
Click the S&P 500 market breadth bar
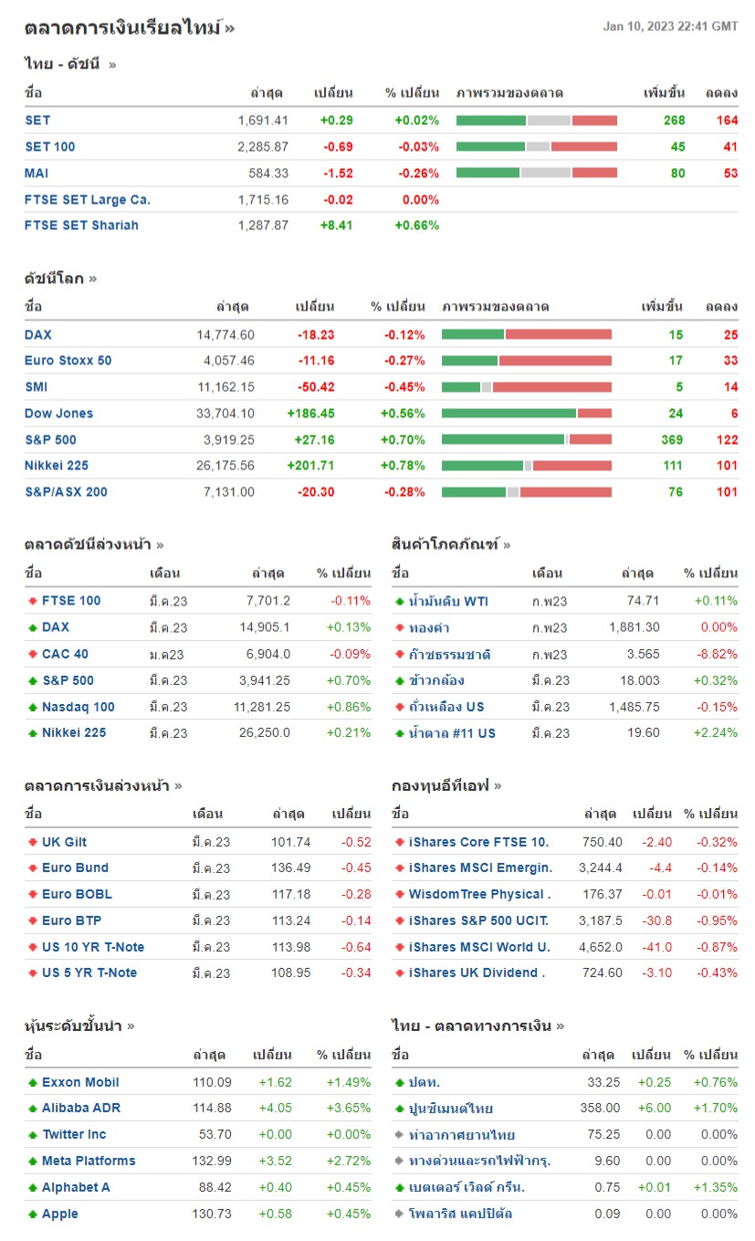526,439
